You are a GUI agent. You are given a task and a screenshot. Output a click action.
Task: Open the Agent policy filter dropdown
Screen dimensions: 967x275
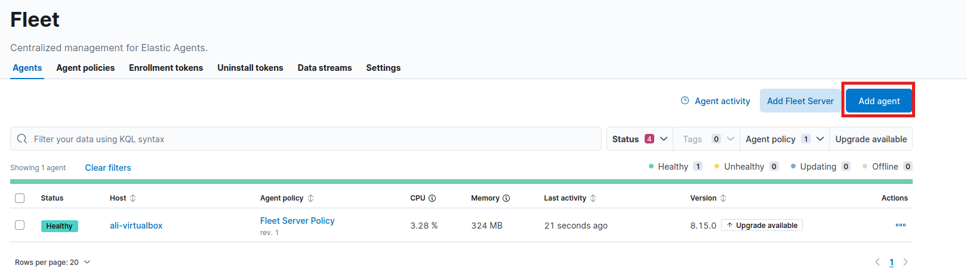tap(784, 139)
